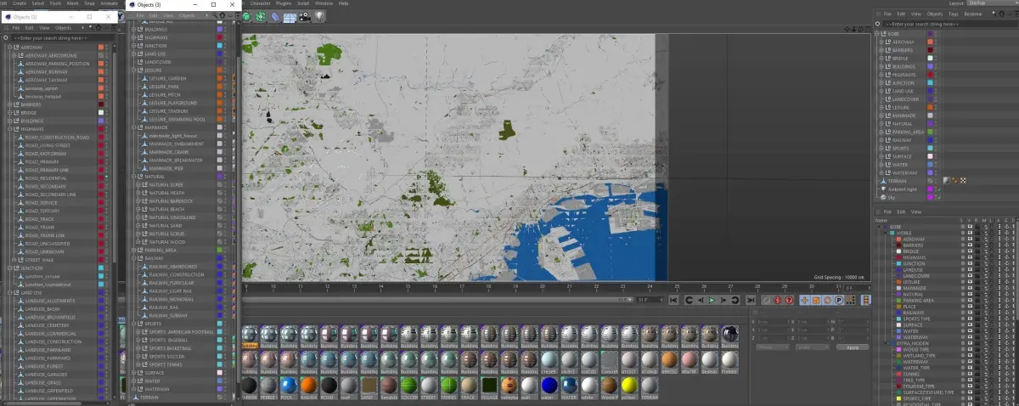The width and height of the screenshot is (1019, 406).
Task: Toggle the parameter P keyframe icon
Action: 839,300
